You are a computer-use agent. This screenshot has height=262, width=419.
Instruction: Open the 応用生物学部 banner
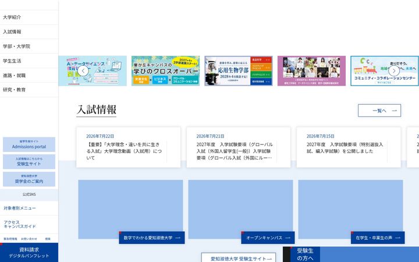(239, 71)
